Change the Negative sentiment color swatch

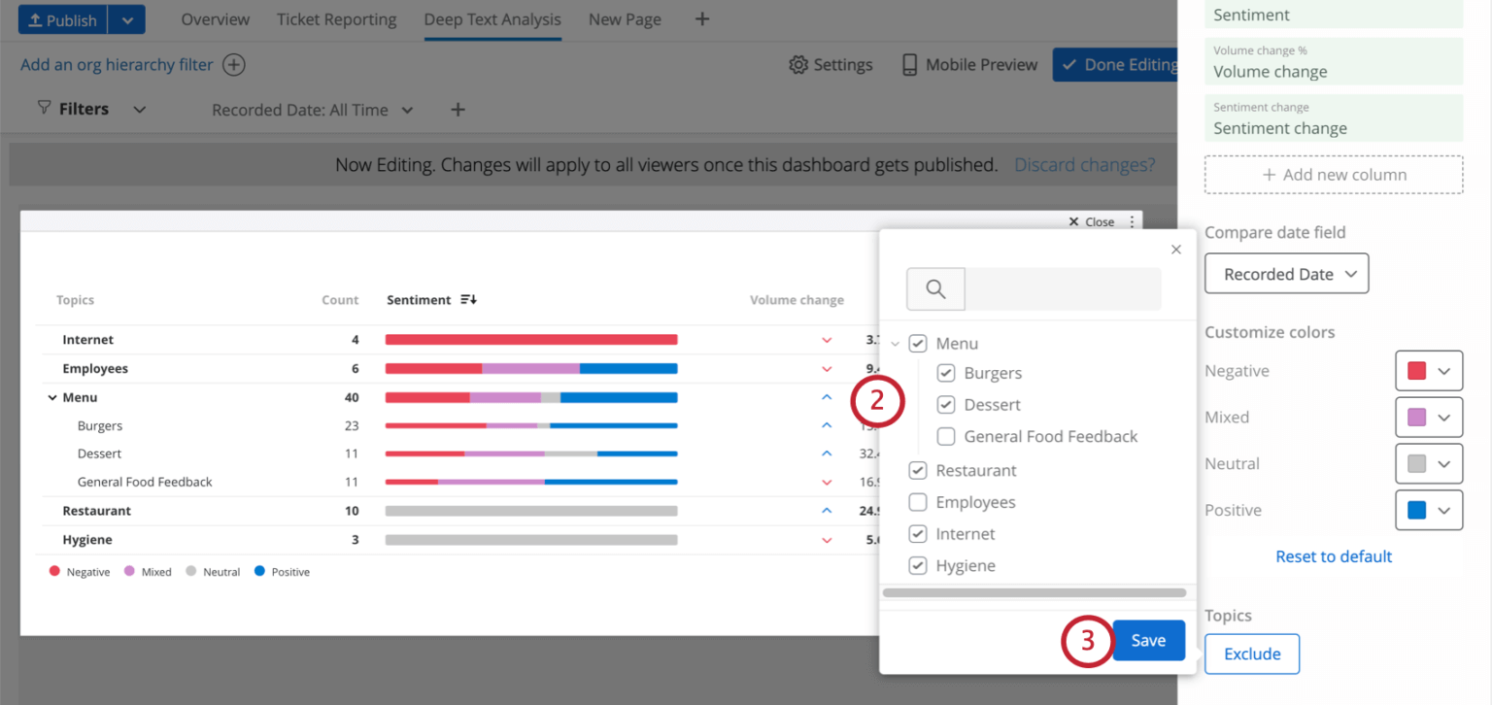tap(1428, 371)
